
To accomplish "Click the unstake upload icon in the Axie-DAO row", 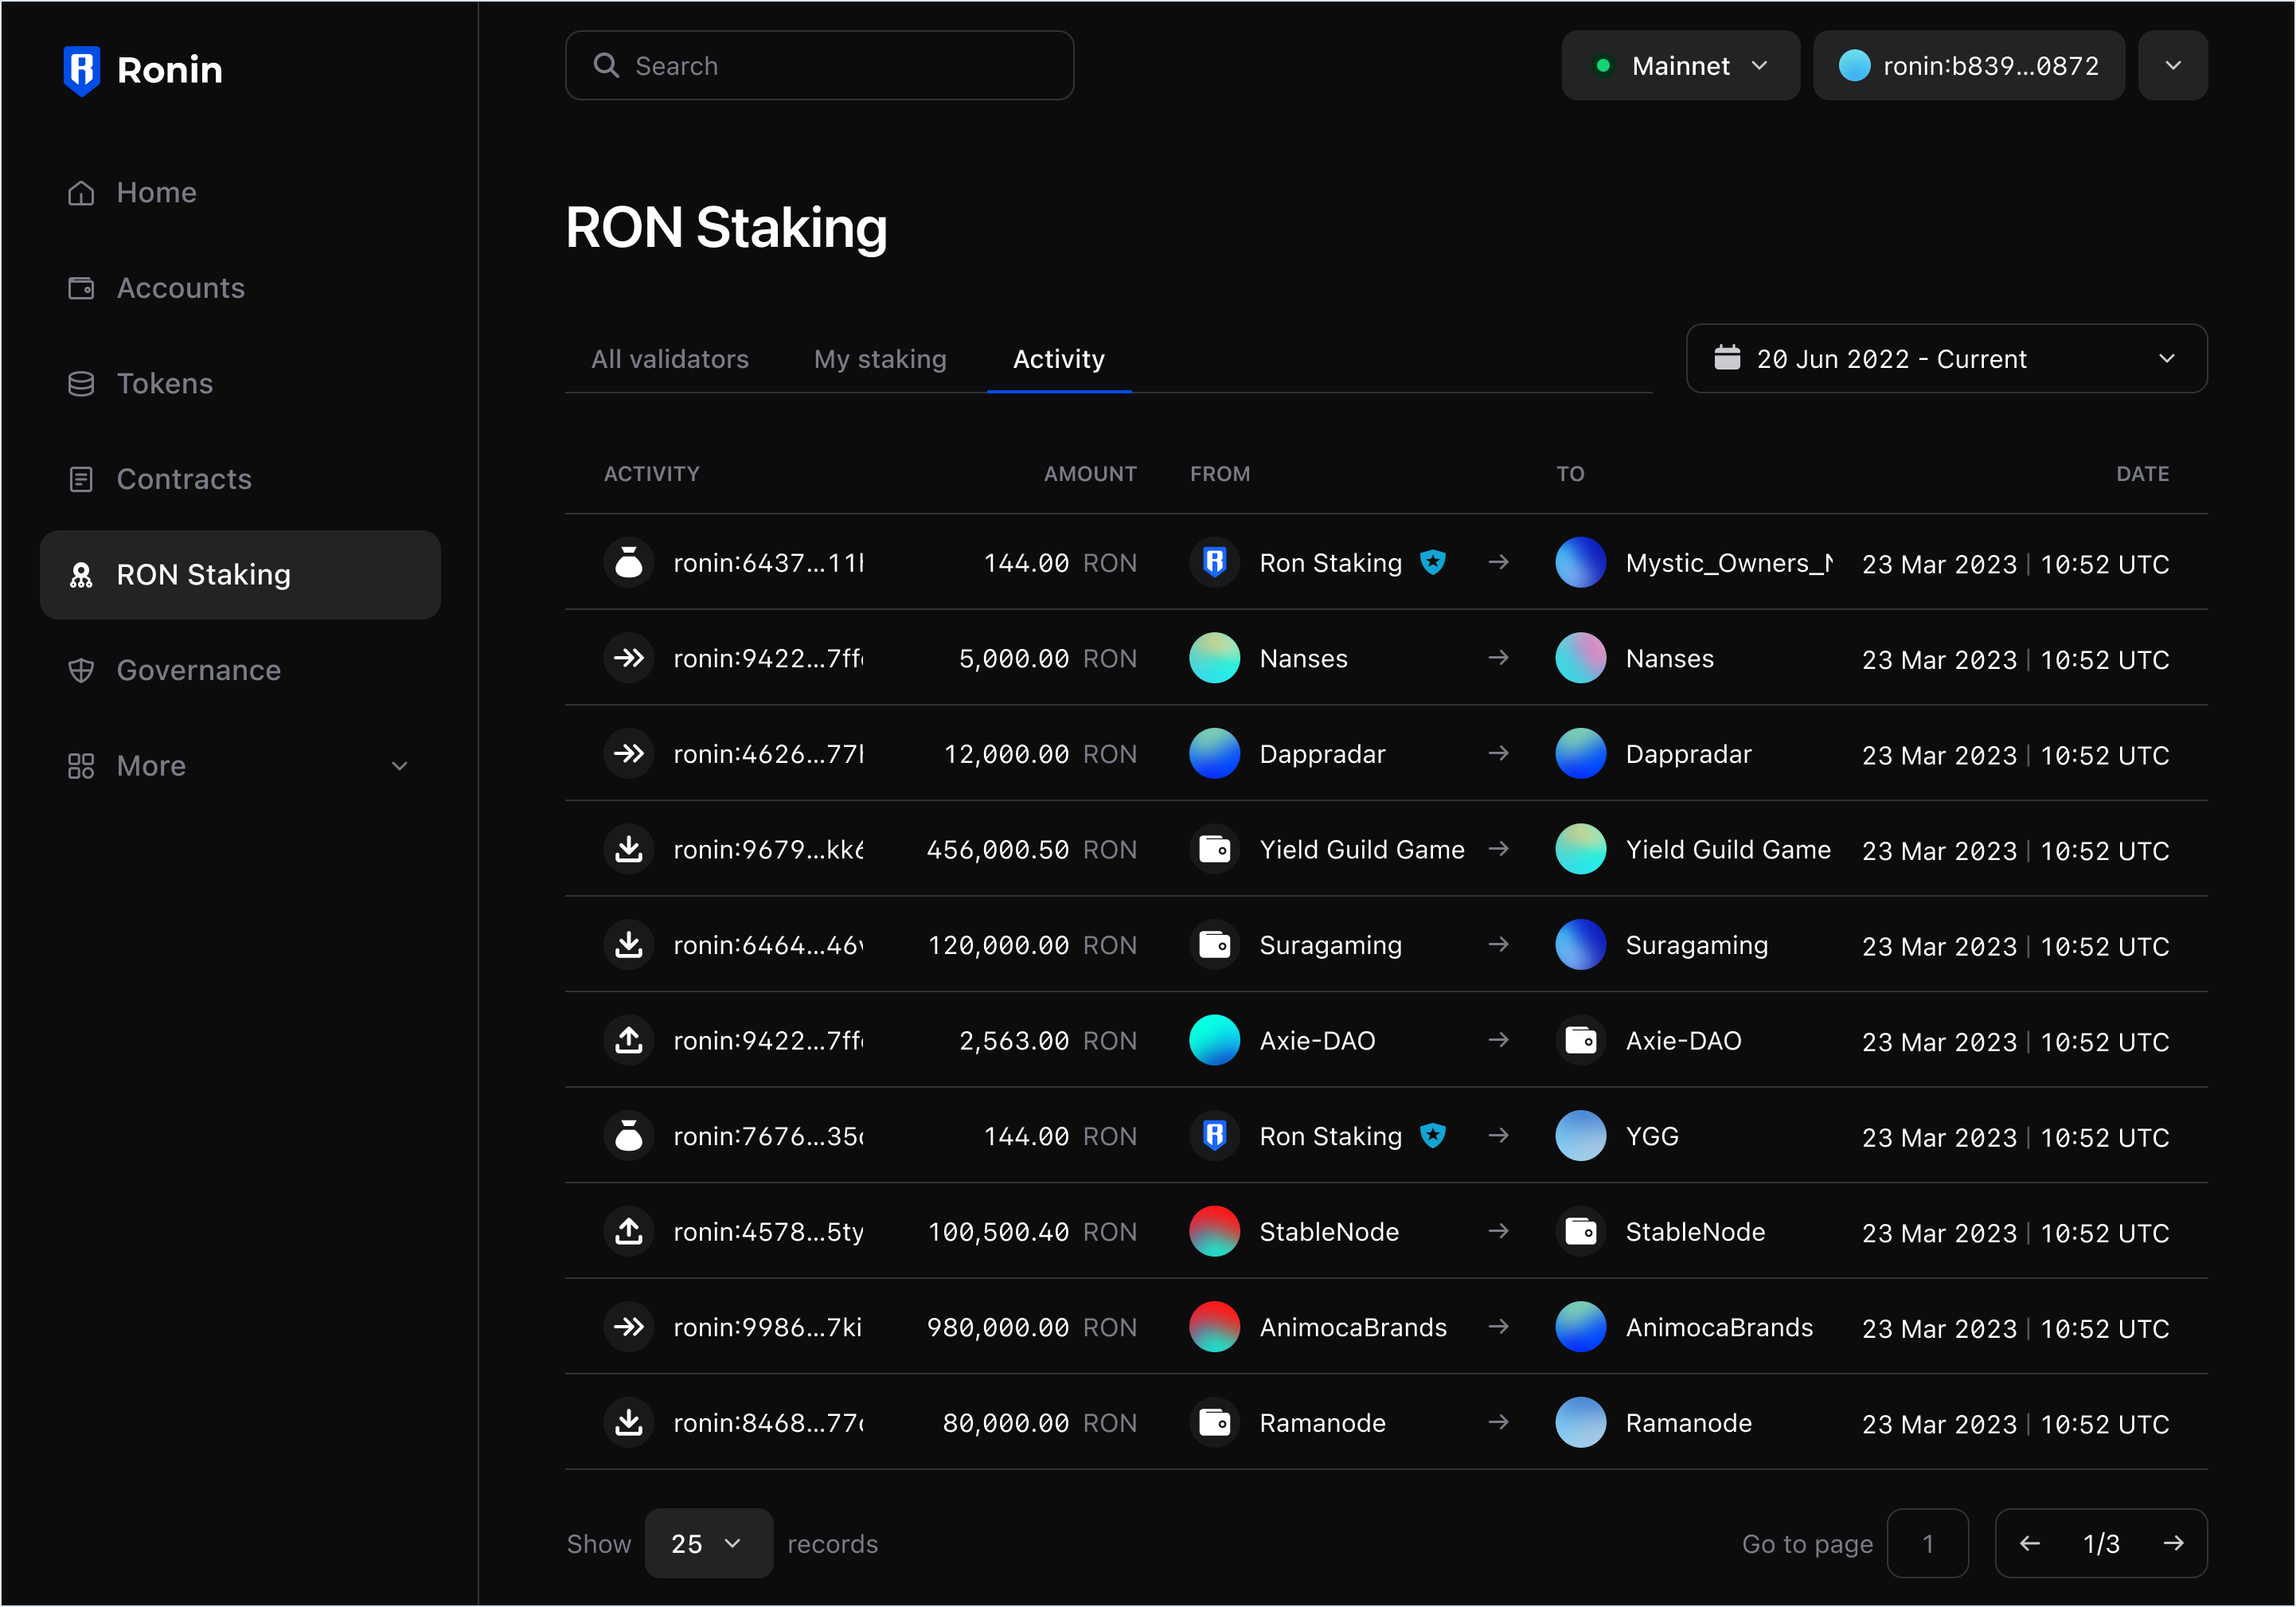I will coord(629,1040).
